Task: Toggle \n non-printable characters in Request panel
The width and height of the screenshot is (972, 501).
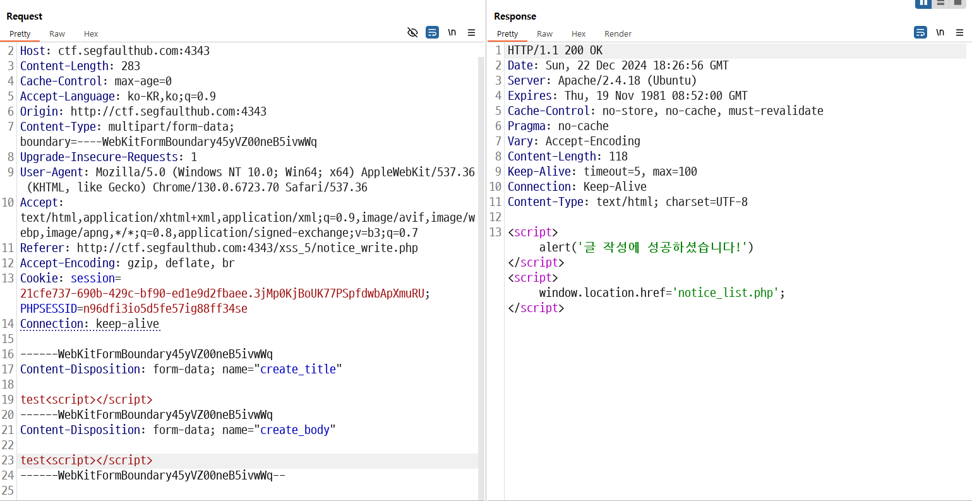Action: [x=452, y=32]
